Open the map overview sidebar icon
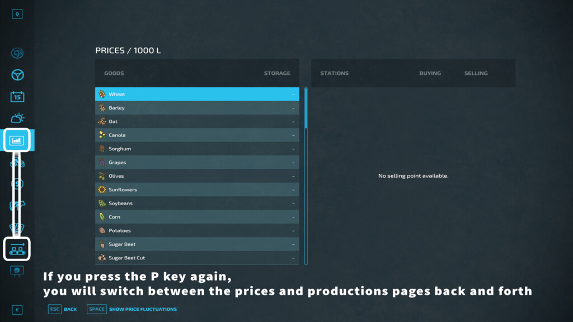This screenshot has height=322, width=573. pyautogui.click(x=17, y=53)
